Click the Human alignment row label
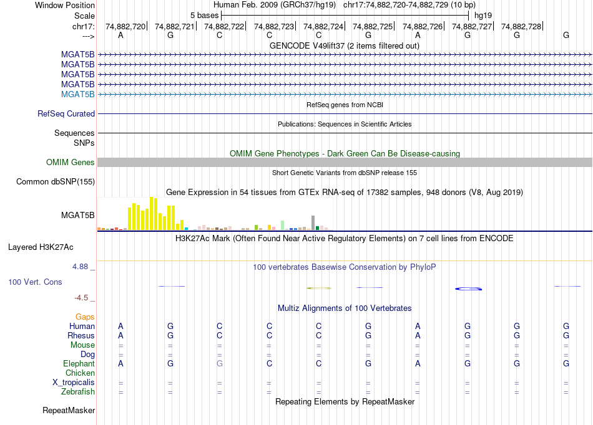This screenshot has width=593, height=425. coord(82,326)
